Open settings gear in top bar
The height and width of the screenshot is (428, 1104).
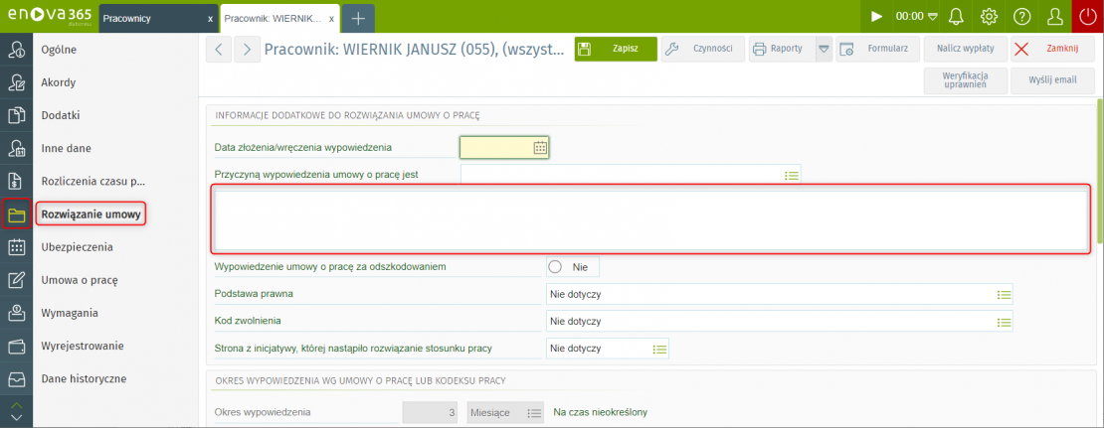pos(989,17)
